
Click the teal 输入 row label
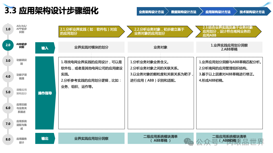[x=45, y=48]
